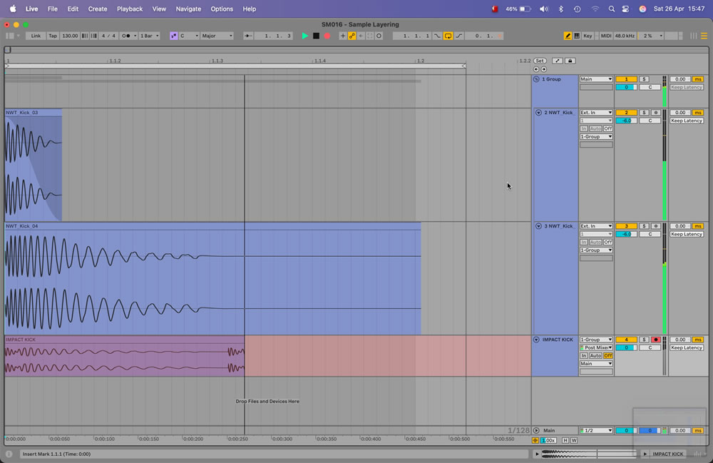Click the Punch-Out switch icon
Image resolution: width=713 pixels, height=463 pixels.
click(458, 36)
